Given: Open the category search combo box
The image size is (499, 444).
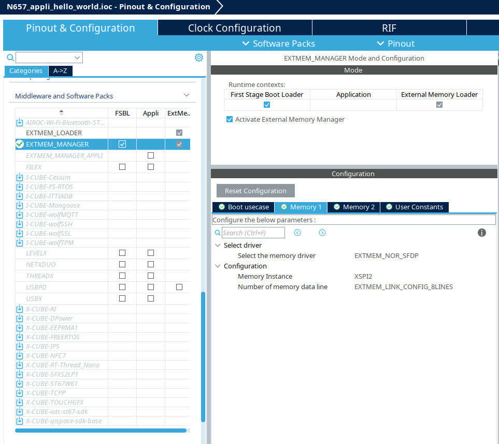Looking at the screenshot, I should (x=49, y=58).
